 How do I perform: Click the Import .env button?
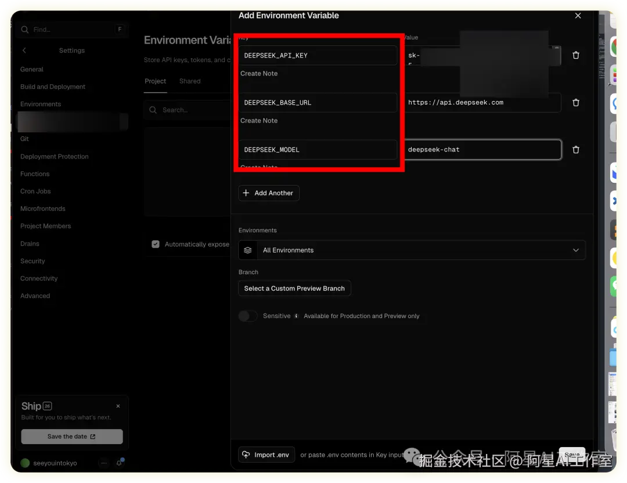[x=266, y=455]
